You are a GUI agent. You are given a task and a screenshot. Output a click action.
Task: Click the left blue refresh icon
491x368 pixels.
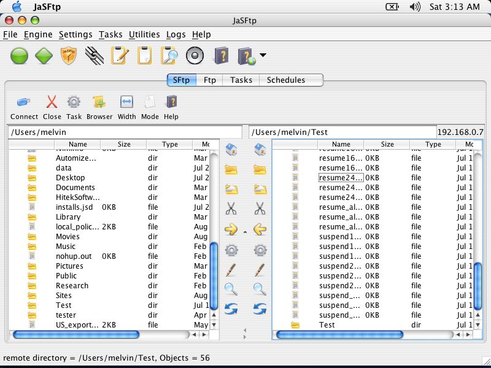(231, 309)
